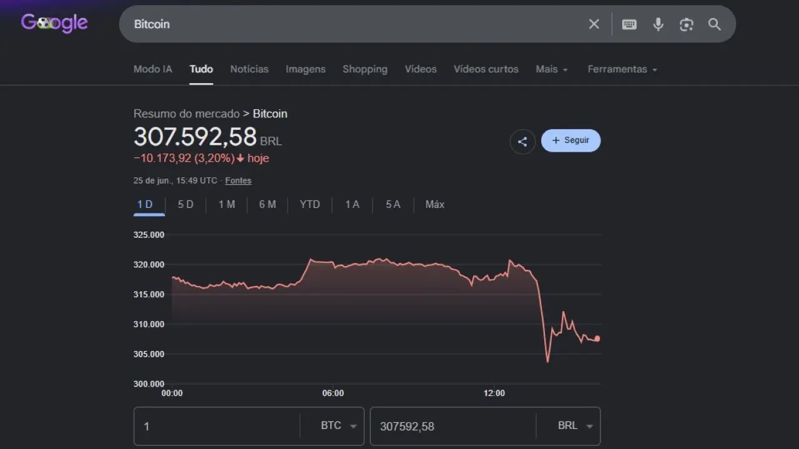The height and width of the screenshot is (449, 799).
Task: Switch to the Notícias tab
Action: pos(249,69)
